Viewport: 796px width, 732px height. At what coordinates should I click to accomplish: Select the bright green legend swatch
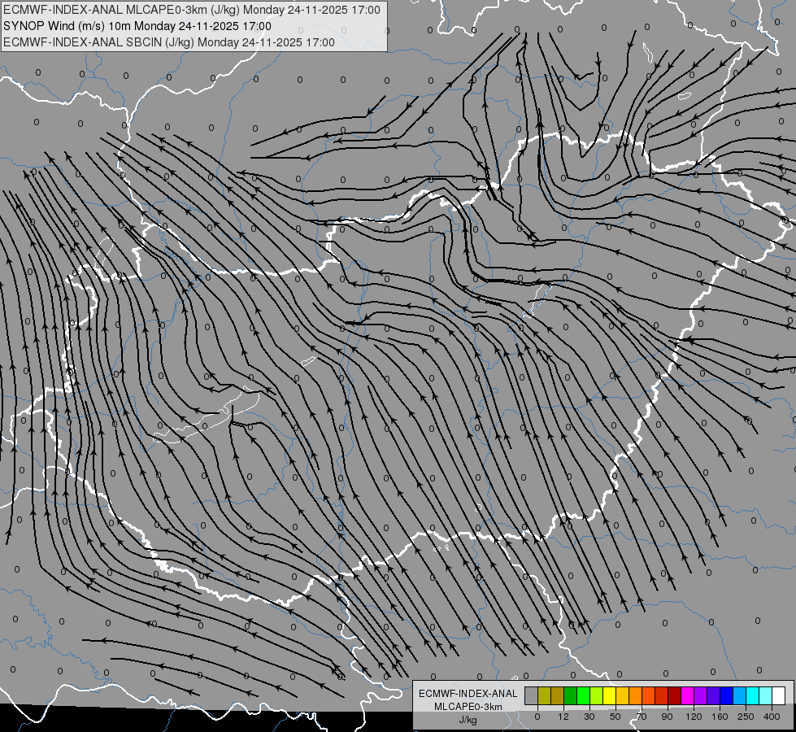tap(583, 695)
